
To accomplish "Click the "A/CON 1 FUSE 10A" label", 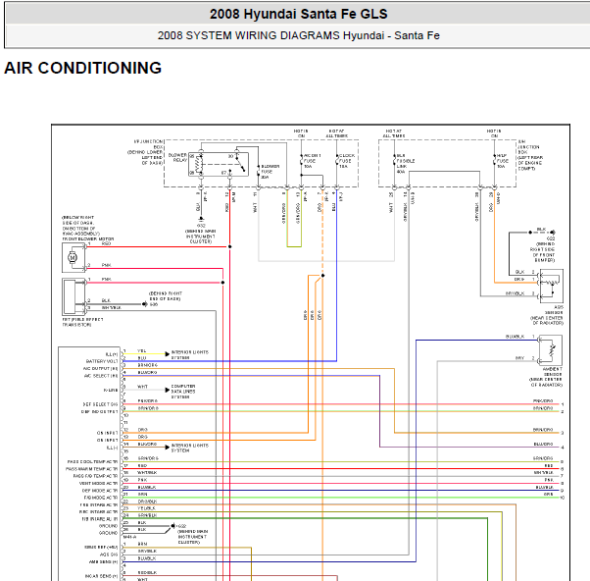I will pos(312,161).
